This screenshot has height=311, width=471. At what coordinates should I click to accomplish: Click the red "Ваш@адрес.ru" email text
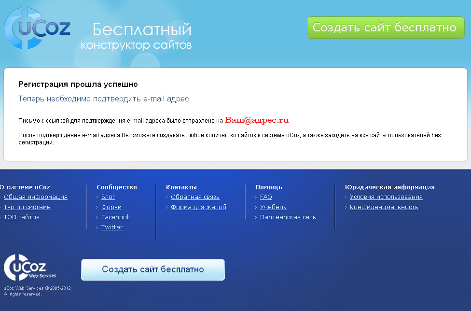[257, 120]
